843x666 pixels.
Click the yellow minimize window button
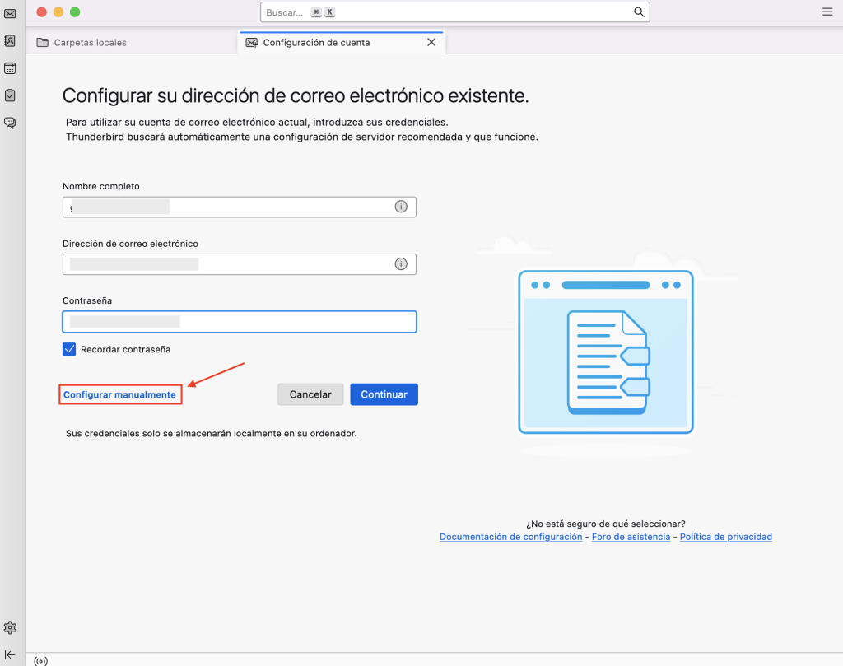pos(58,12)
